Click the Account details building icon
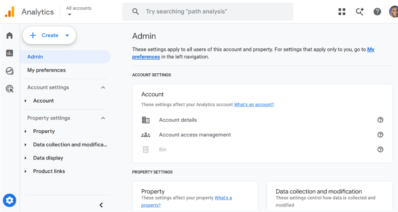 [x=146, y=120]
